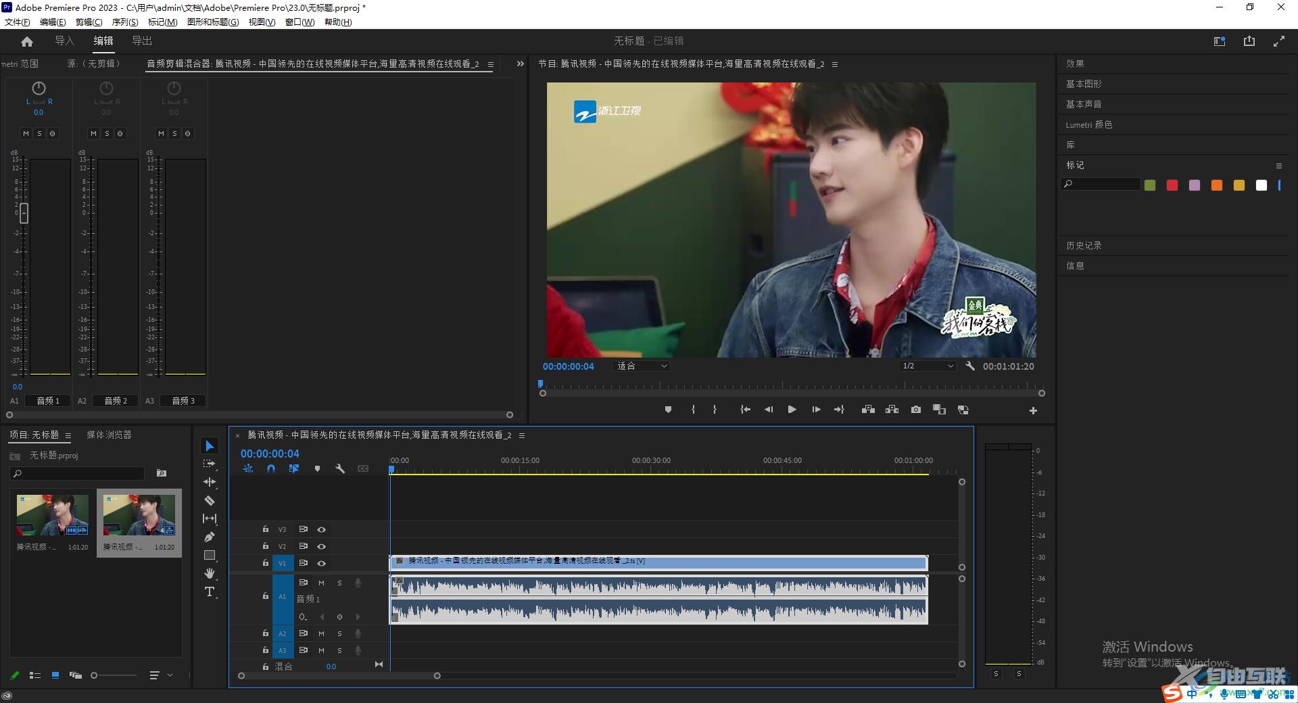1298x703 pixels.
Task: Open timeline sequence panel menu
Action: [522, 435]
